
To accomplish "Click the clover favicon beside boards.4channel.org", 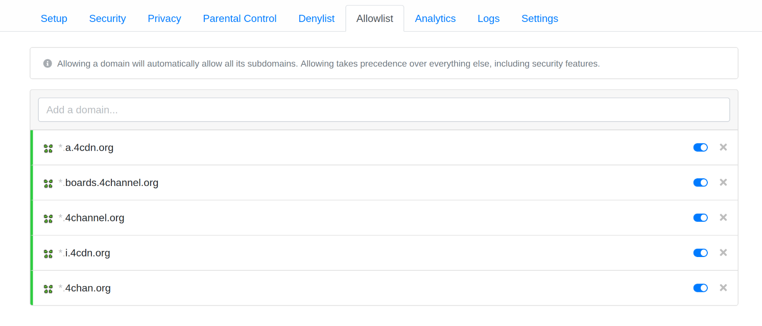I will pyautogui.click(x=48, y=183).
